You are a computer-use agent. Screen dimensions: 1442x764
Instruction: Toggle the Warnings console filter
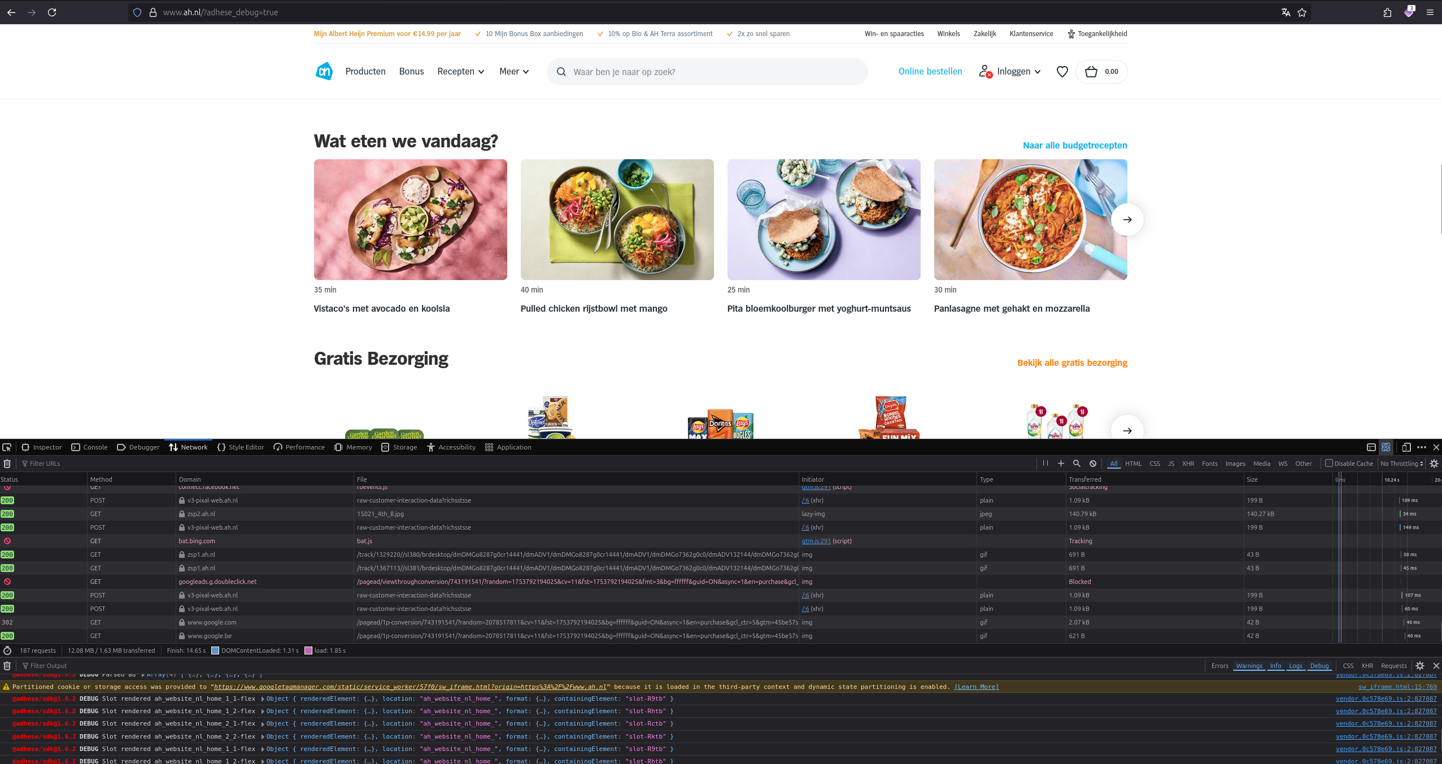[x=1249, y=666]
